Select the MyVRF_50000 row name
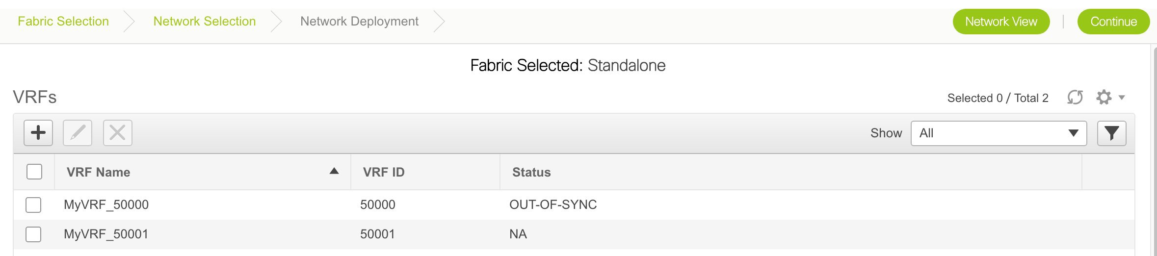Viewport: 1157px width, 256px height. pyautogui.click(x=106, y=205)
